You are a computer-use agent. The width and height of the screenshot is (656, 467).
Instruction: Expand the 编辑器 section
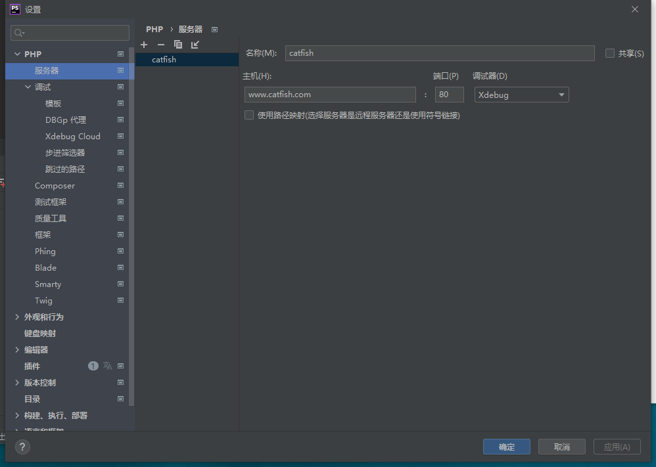(17, 349)
